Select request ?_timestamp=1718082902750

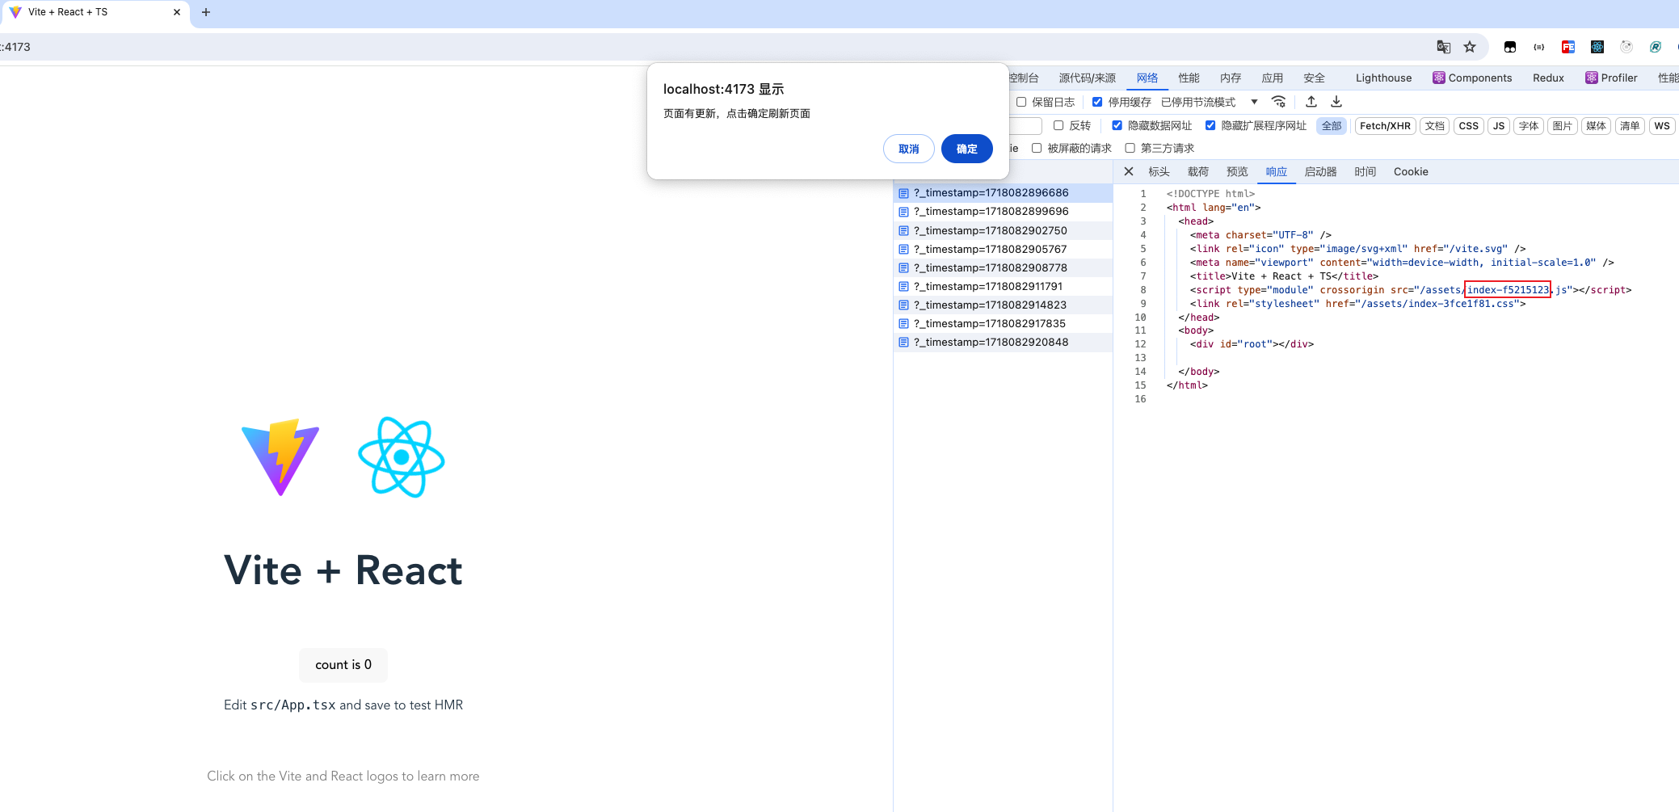(1003, 230)
